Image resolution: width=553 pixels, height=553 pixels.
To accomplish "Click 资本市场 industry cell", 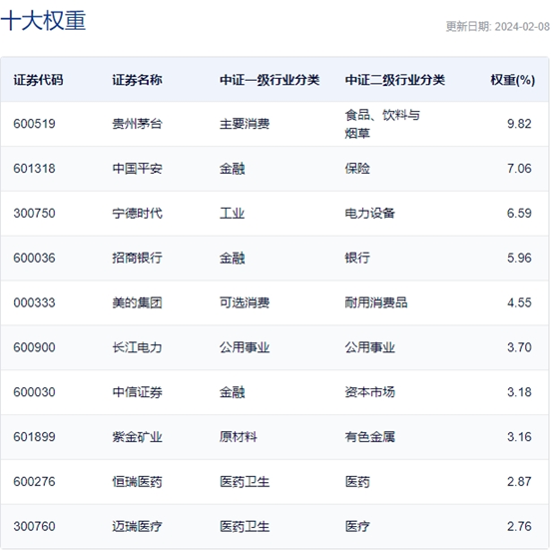I will pos(370,392).
